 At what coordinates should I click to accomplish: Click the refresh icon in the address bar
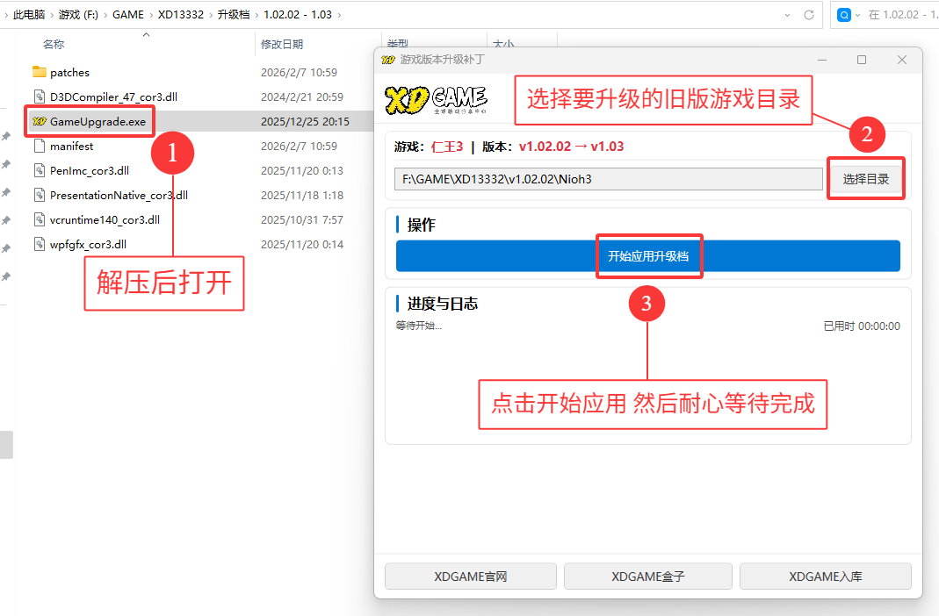pos(807,15)
